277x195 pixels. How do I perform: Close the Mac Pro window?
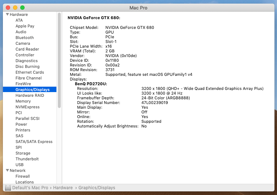[8, 8]
